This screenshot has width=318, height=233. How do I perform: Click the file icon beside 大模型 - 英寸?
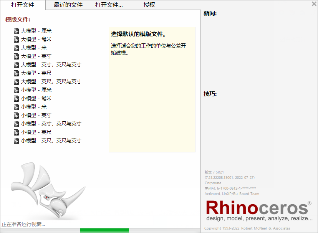[x=16, y=56]
